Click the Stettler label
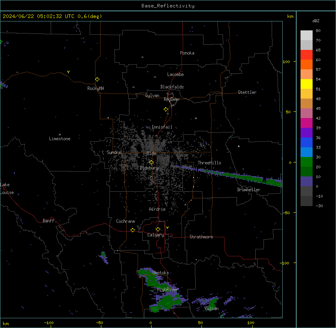The width and height of the screenshot is (336, 328). [x=247, y=92]
